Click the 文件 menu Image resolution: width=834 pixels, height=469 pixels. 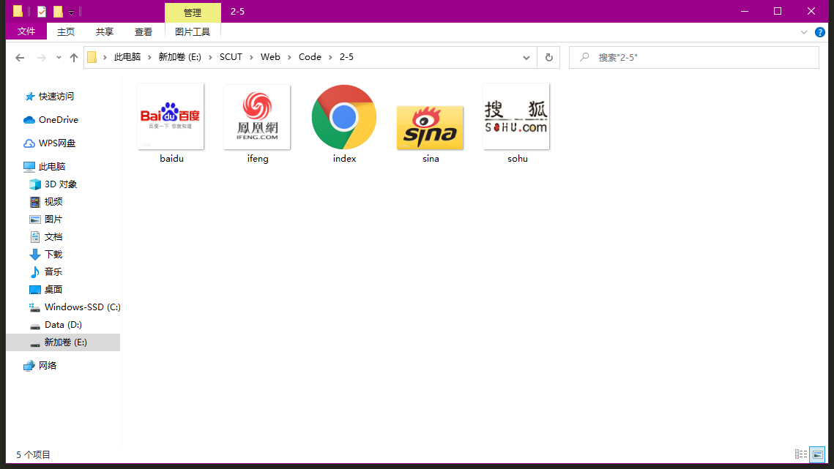tap(26, 31)
